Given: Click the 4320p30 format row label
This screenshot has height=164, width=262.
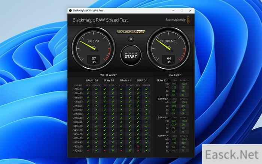Looking at the screenshot, I should point(78,143).
